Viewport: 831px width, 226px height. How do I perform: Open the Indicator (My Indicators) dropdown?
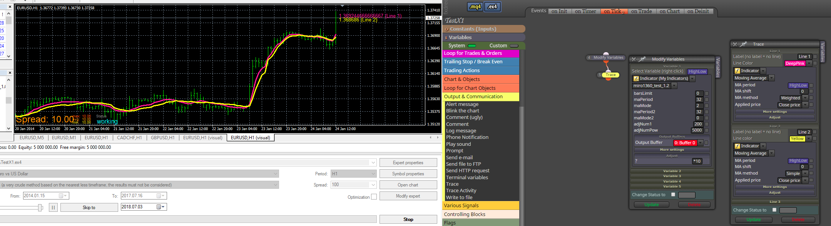(x=692, y=79)
